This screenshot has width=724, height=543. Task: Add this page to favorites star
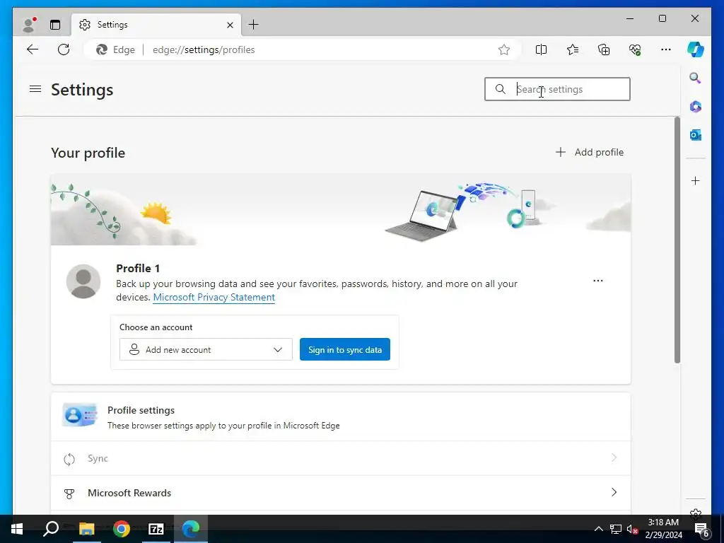[x=503, y=49]
